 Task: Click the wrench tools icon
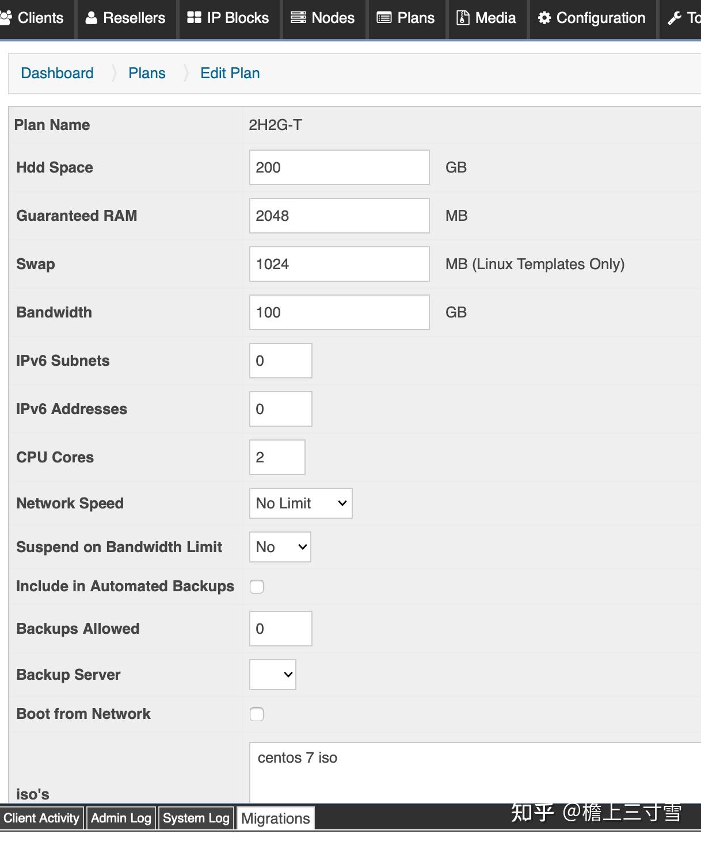674,18
